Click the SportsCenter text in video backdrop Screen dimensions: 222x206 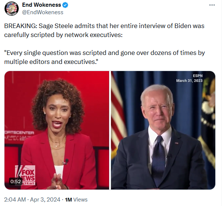[19, 133]
